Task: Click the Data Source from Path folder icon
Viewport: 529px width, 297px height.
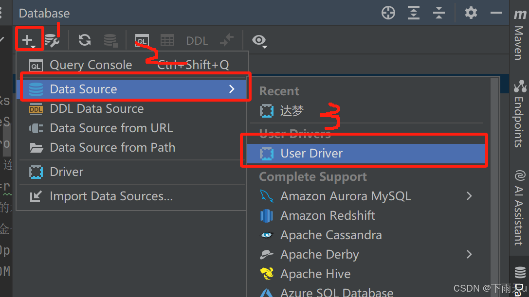Action: pos(36,148)
